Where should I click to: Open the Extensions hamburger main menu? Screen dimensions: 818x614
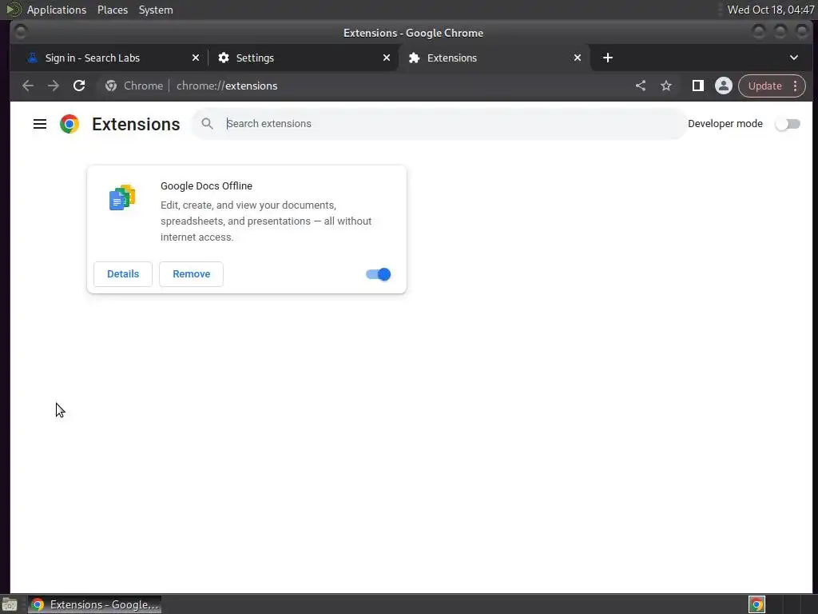click(x=40, y=124)
